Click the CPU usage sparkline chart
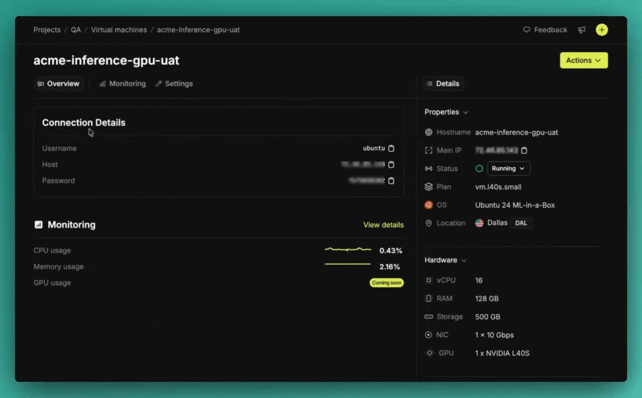This screenshot has width=642, height=398. [348, 250]
